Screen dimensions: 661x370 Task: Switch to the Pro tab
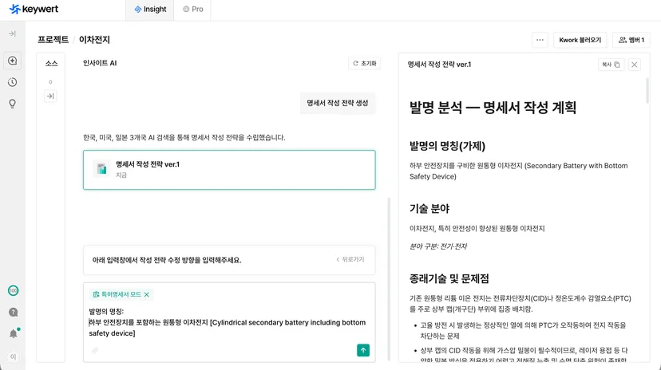[x=192, y=10]
